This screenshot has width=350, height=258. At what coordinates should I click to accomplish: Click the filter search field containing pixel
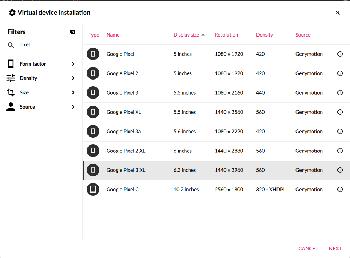47,45
